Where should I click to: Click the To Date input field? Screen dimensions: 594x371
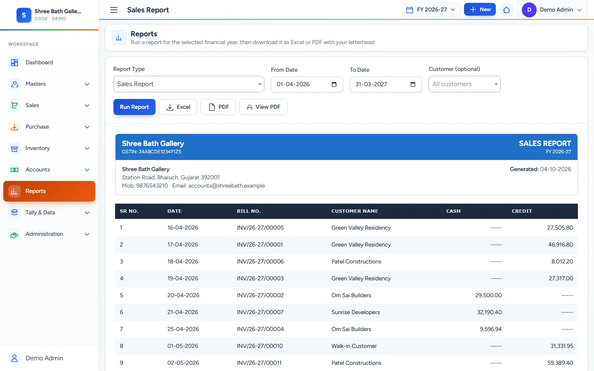coord(386,85)
